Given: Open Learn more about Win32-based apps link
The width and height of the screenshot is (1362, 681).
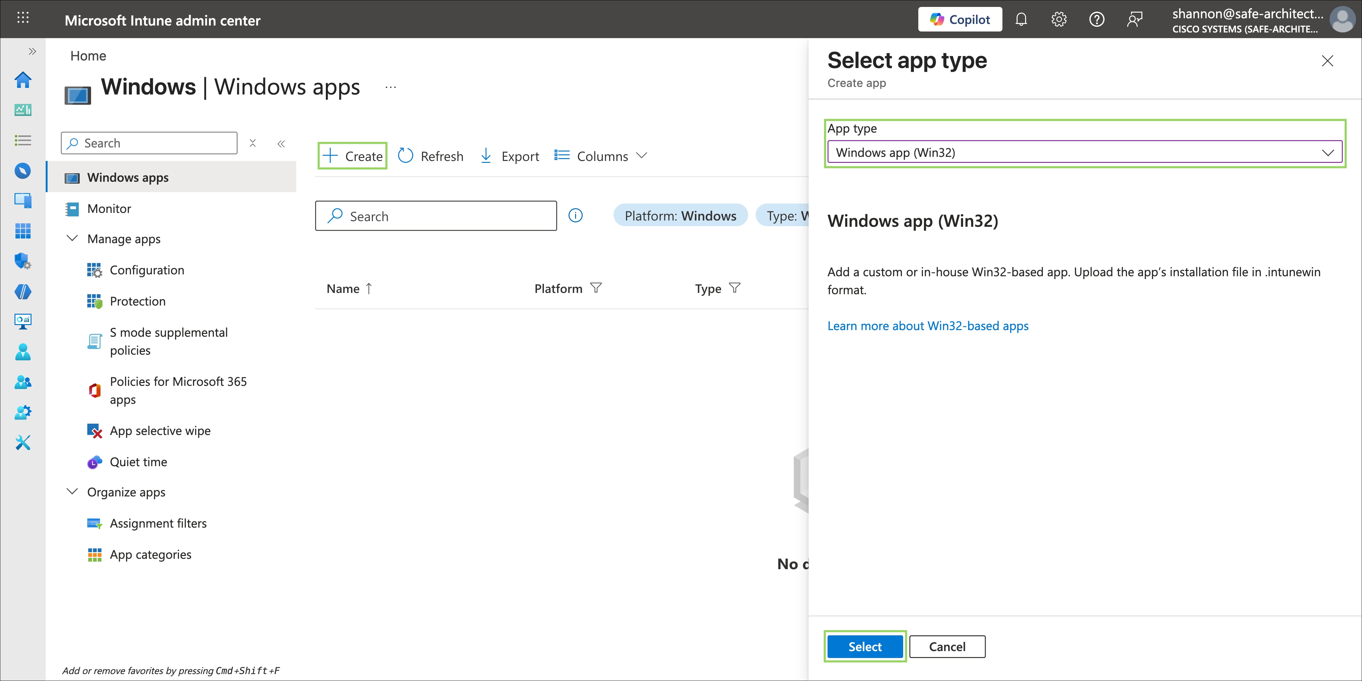Looking at the screenshot, I should [x=928, y=326].
